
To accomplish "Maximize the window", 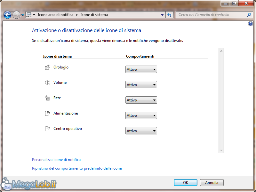I will (x=234, y=3).
